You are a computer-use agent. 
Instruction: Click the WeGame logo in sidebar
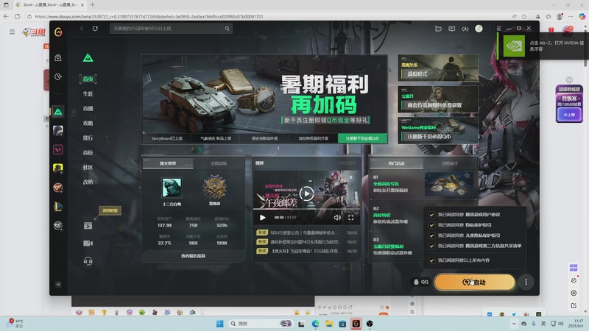58,32
